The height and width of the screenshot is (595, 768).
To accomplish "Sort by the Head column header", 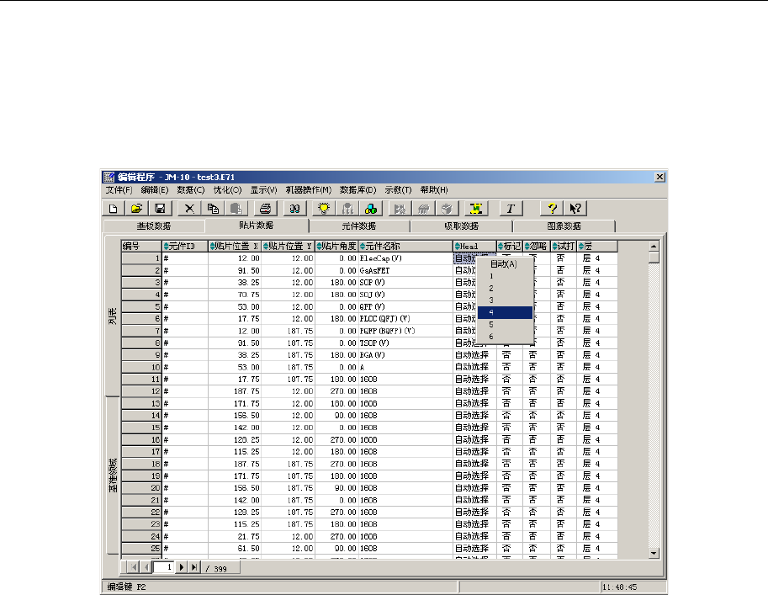I will 474,246.
